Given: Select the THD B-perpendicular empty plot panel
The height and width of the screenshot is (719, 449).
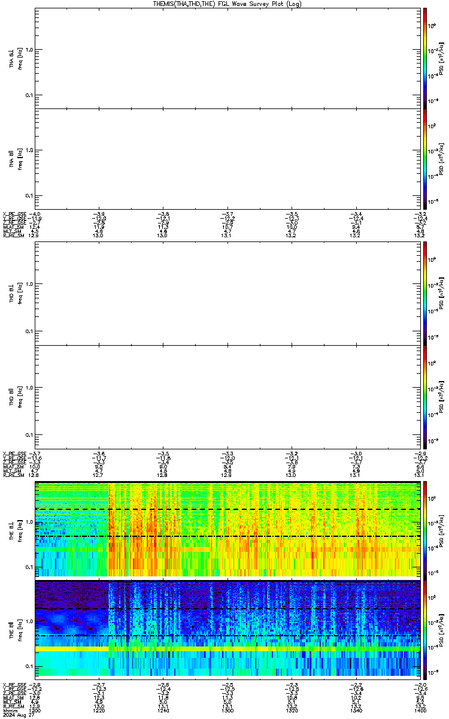Looking at the screenshot, I should tap(227, 293).
